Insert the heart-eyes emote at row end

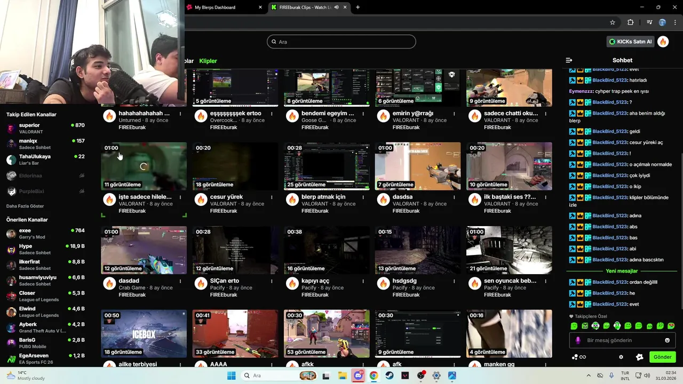(x=671, y=326)
